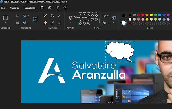Pick the yellow color swatch

tap(151, 15)
